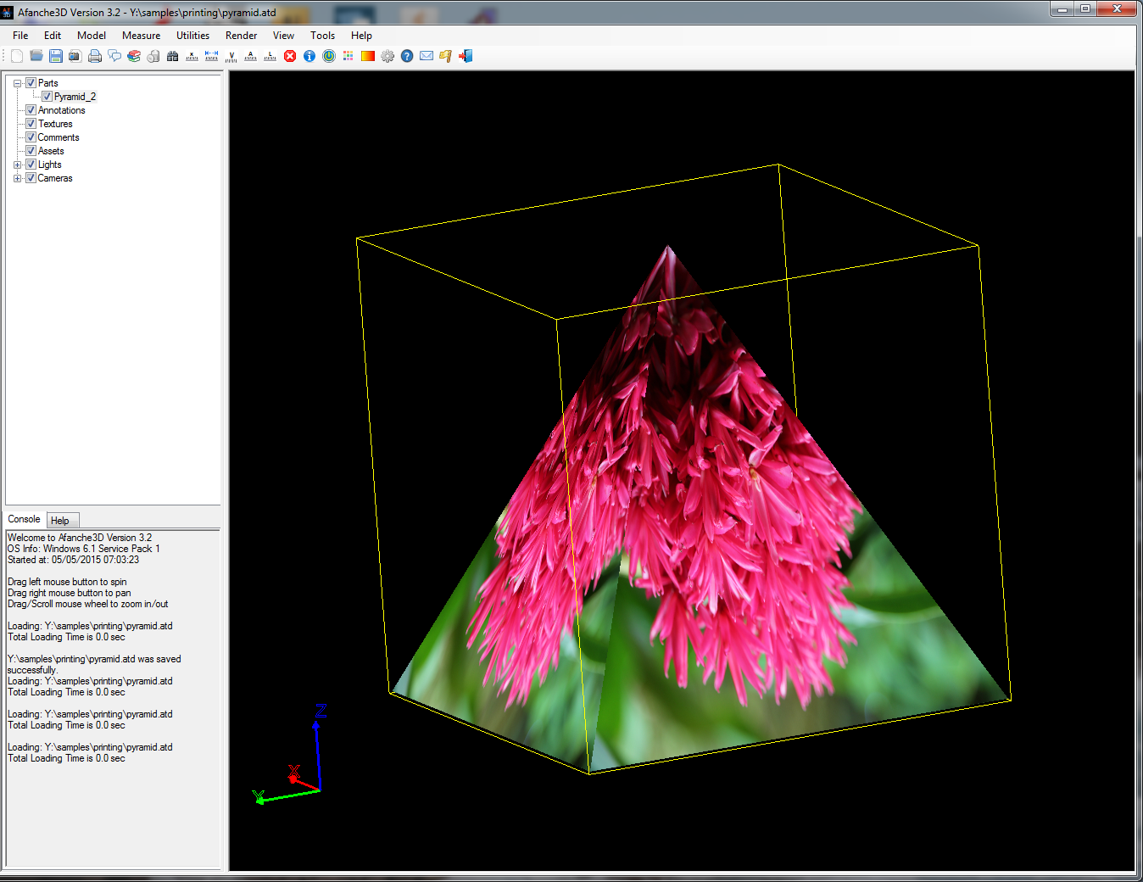
Task: Disable the Textures checkbox
Action: 31,124
